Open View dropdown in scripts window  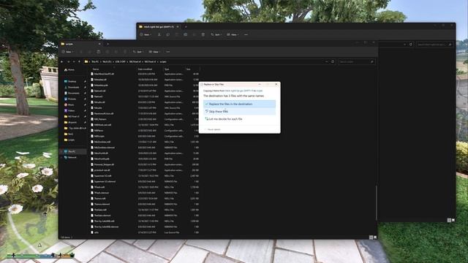[154, 52]
